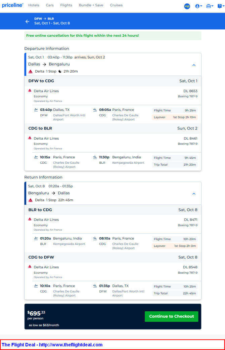The image size is (225, 350).
Task: Open the help question mark menu
Action: tap(221, 6)
